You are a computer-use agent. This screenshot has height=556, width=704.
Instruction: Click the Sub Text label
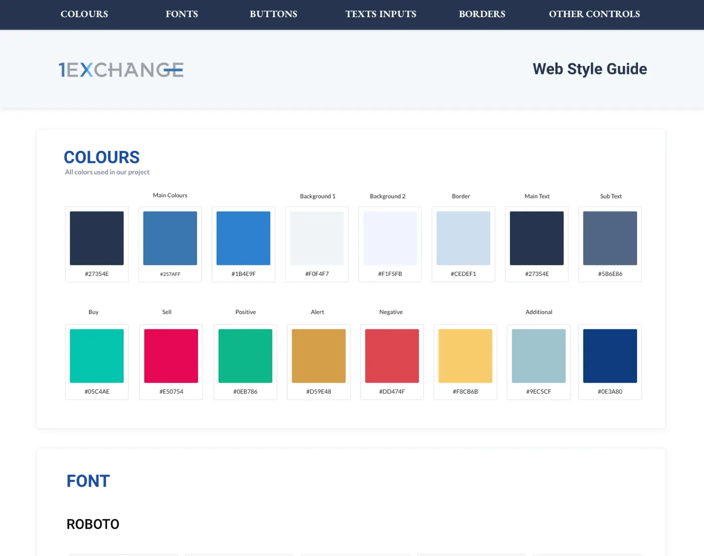click(611, 196)
